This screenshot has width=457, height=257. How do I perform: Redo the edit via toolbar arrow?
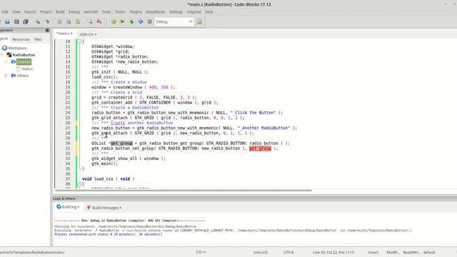47,22
